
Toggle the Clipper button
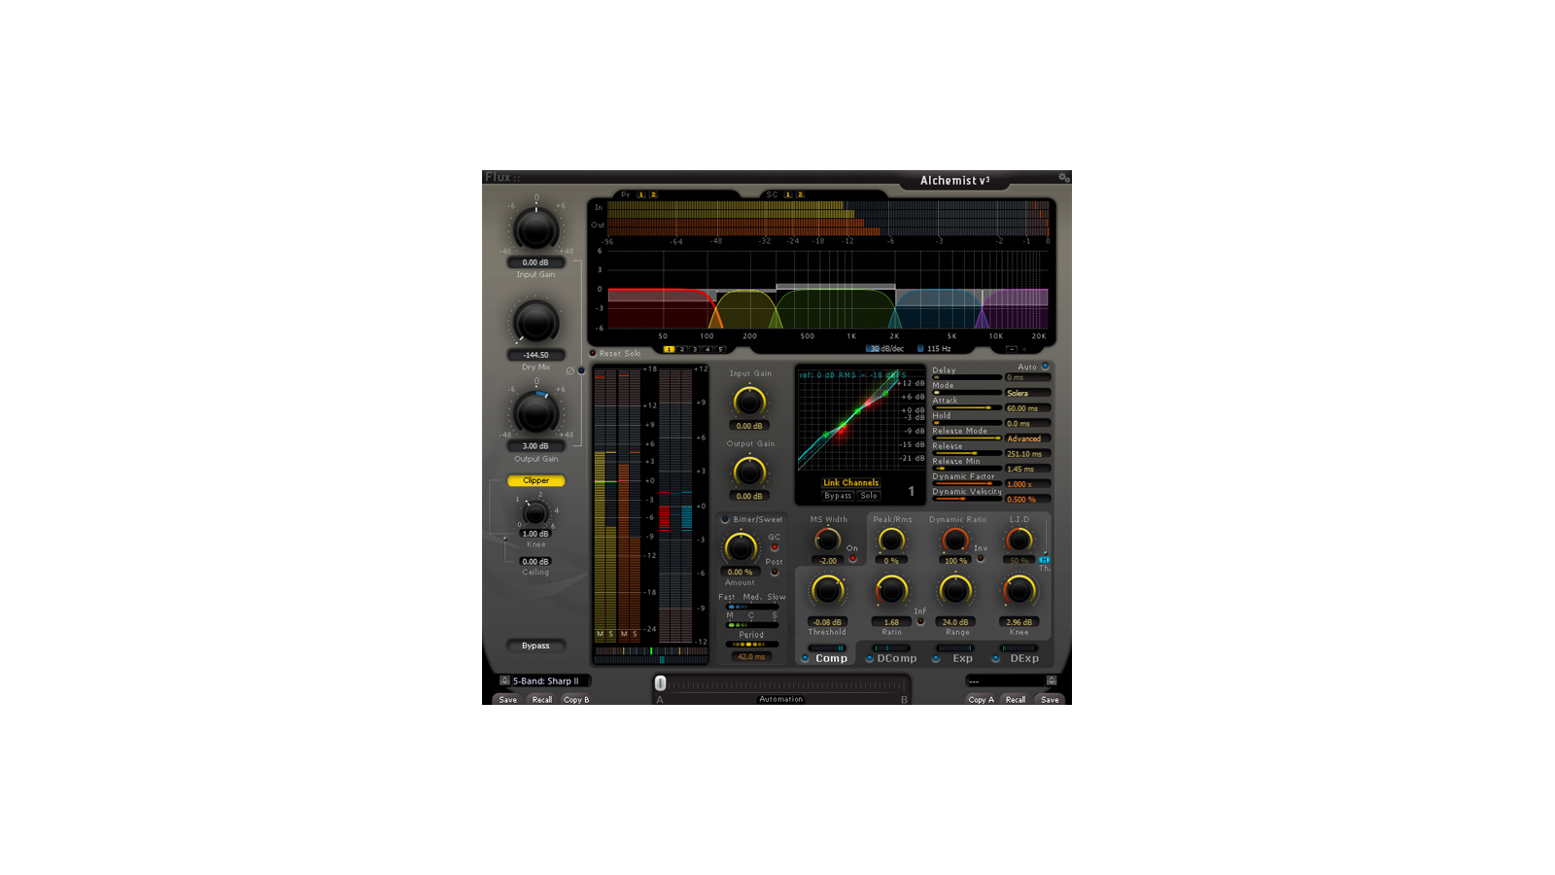point(536,480)
